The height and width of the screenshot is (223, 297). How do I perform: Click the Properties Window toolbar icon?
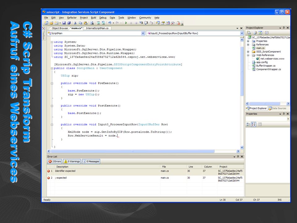(163, 23)
